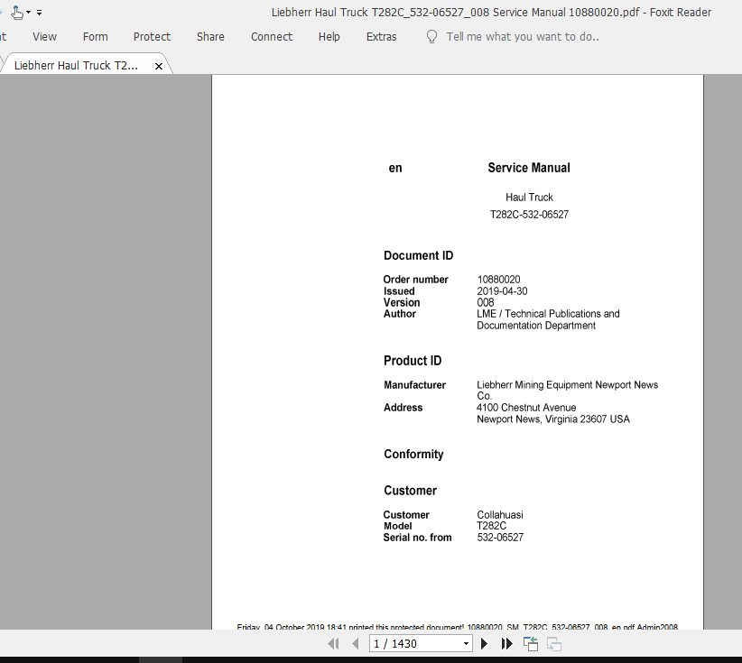
Task: Go to the next page
Action: tap(484, 644)
